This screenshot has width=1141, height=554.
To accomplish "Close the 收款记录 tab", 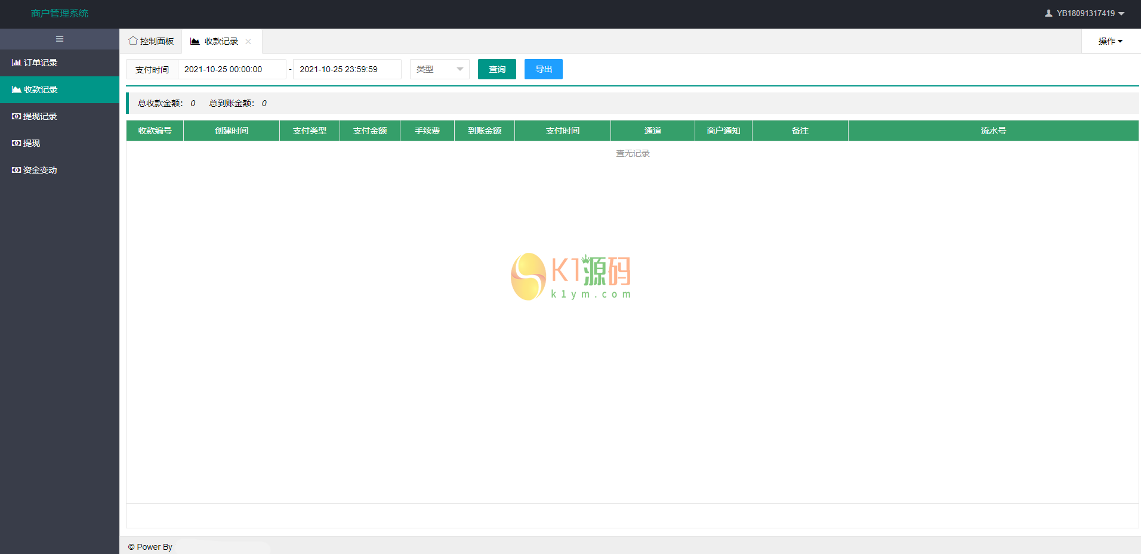I will [x=248, y=41].
